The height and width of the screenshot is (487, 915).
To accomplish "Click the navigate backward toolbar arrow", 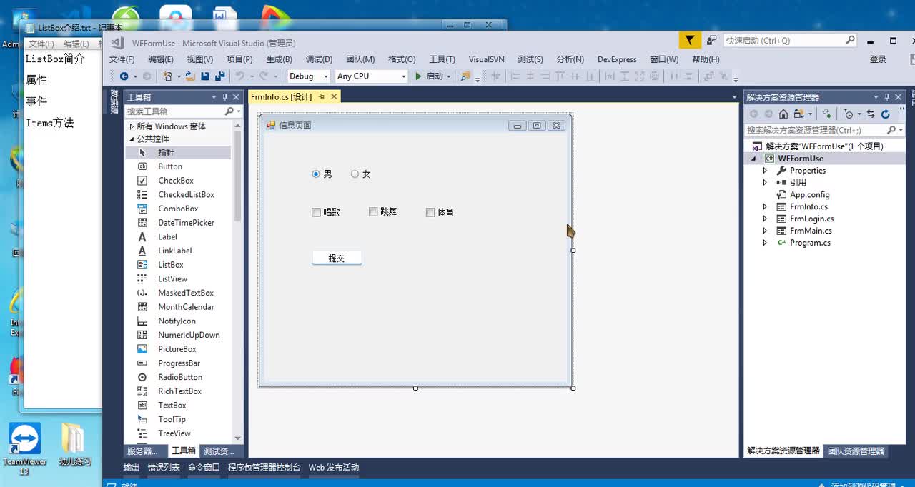I will click(x=124, y=76).
